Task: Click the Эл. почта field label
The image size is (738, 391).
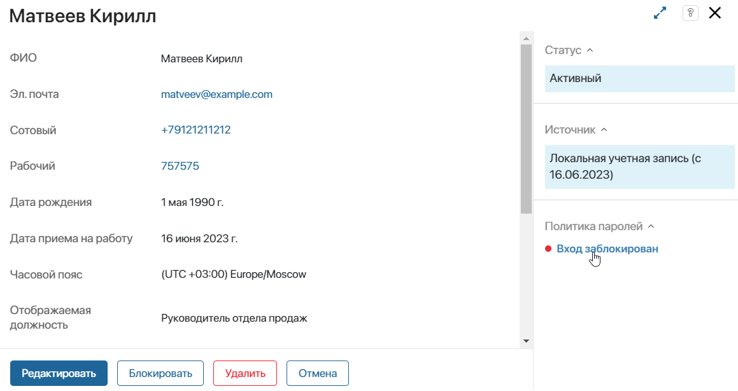Action: 34,94
